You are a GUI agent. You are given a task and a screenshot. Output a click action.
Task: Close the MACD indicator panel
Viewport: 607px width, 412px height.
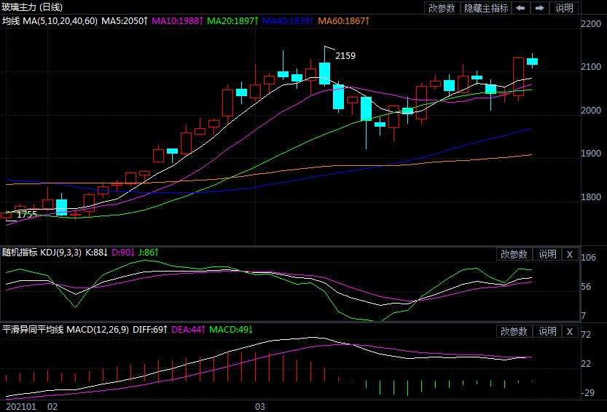[570, 331]
